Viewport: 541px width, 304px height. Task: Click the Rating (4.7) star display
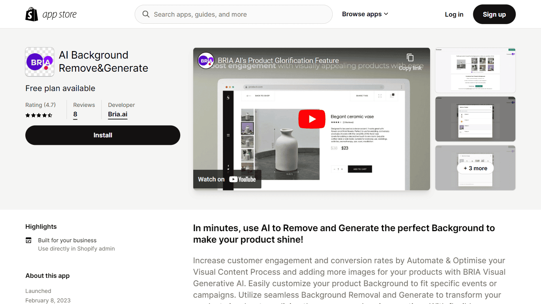point(39,115)
